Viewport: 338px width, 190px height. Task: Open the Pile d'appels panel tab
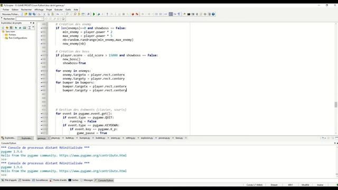[x=10, y=180]
